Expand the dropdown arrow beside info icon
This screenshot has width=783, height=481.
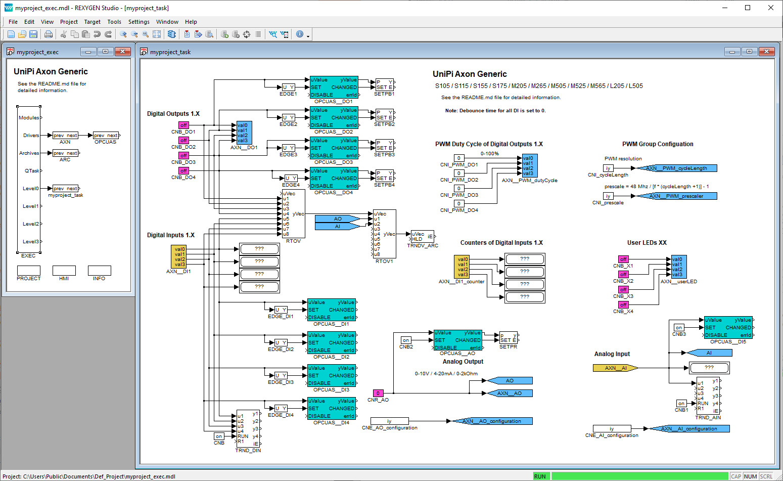[308, 35]
